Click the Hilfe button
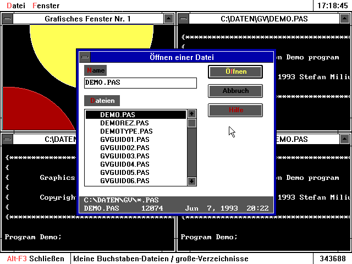The height and width of the screenshot is (264, 352). 235,110
